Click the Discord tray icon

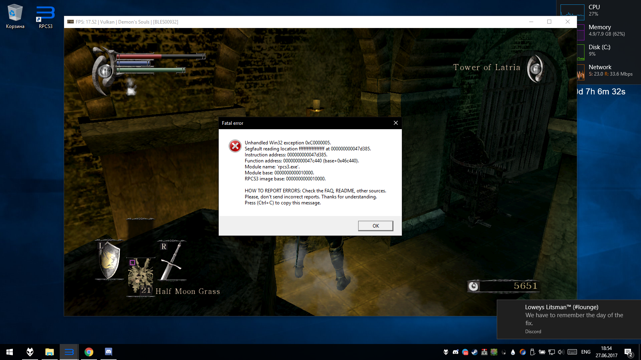pos(456,352)
